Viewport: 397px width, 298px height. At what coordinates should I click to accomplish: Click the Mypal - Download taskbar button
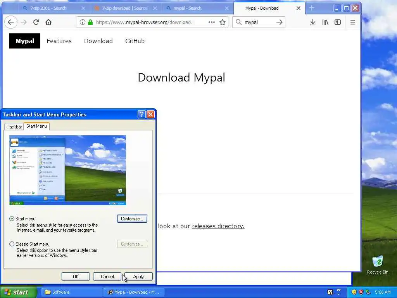[134, 292]
